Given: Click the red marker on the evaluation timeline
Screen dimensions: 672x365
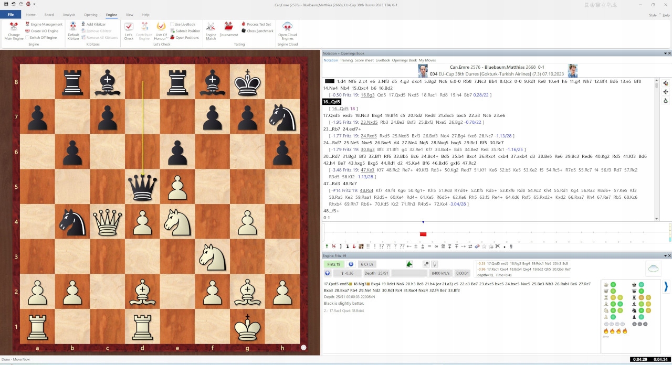Looking at the screenshot, I should click(x=423, y=234).
